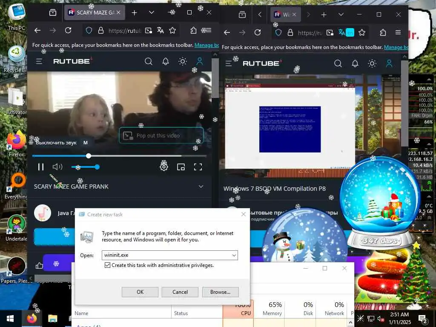Bookmark page with star in right Firefox
The height and width of the screenshot is (327, 436).
coord(362,32)
